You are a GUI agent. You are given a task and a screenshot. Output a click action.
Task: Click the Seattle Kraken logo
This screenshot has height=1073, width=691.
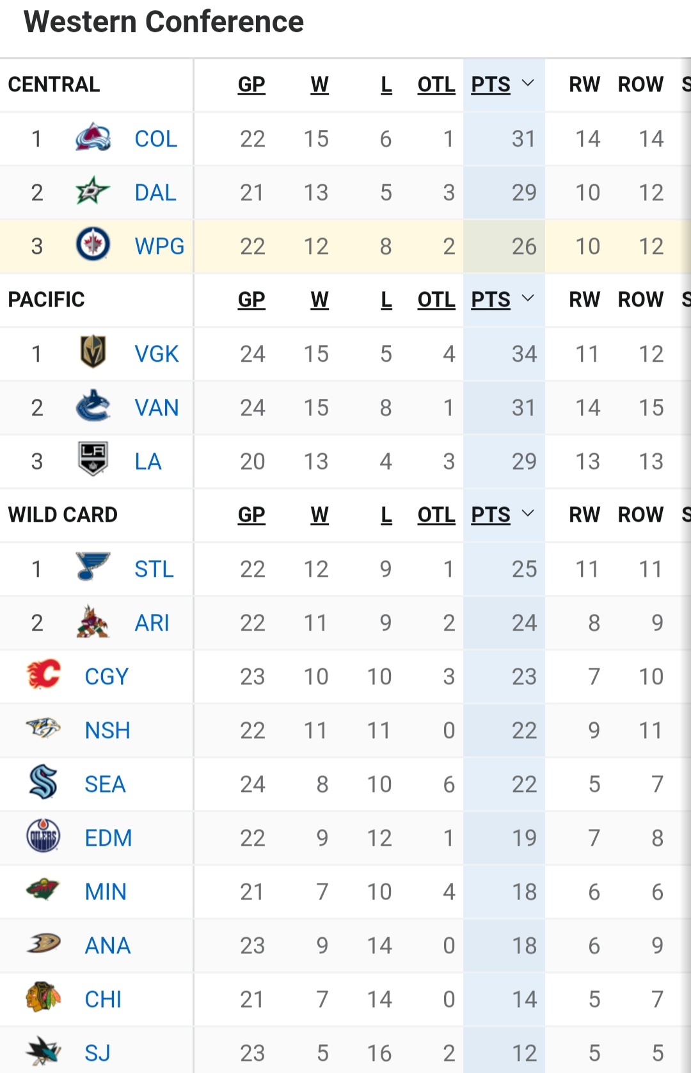(44, 783)
